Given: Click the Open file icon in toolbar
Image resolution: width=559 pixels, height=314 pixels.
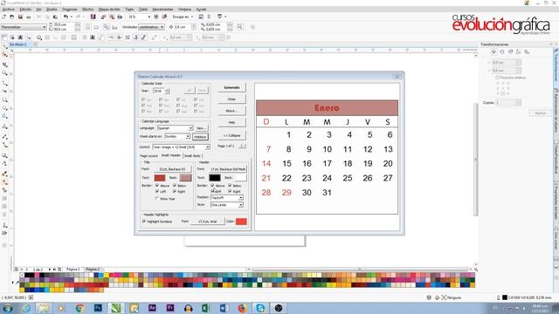Looking at the screenshot, I should (12, 17).
